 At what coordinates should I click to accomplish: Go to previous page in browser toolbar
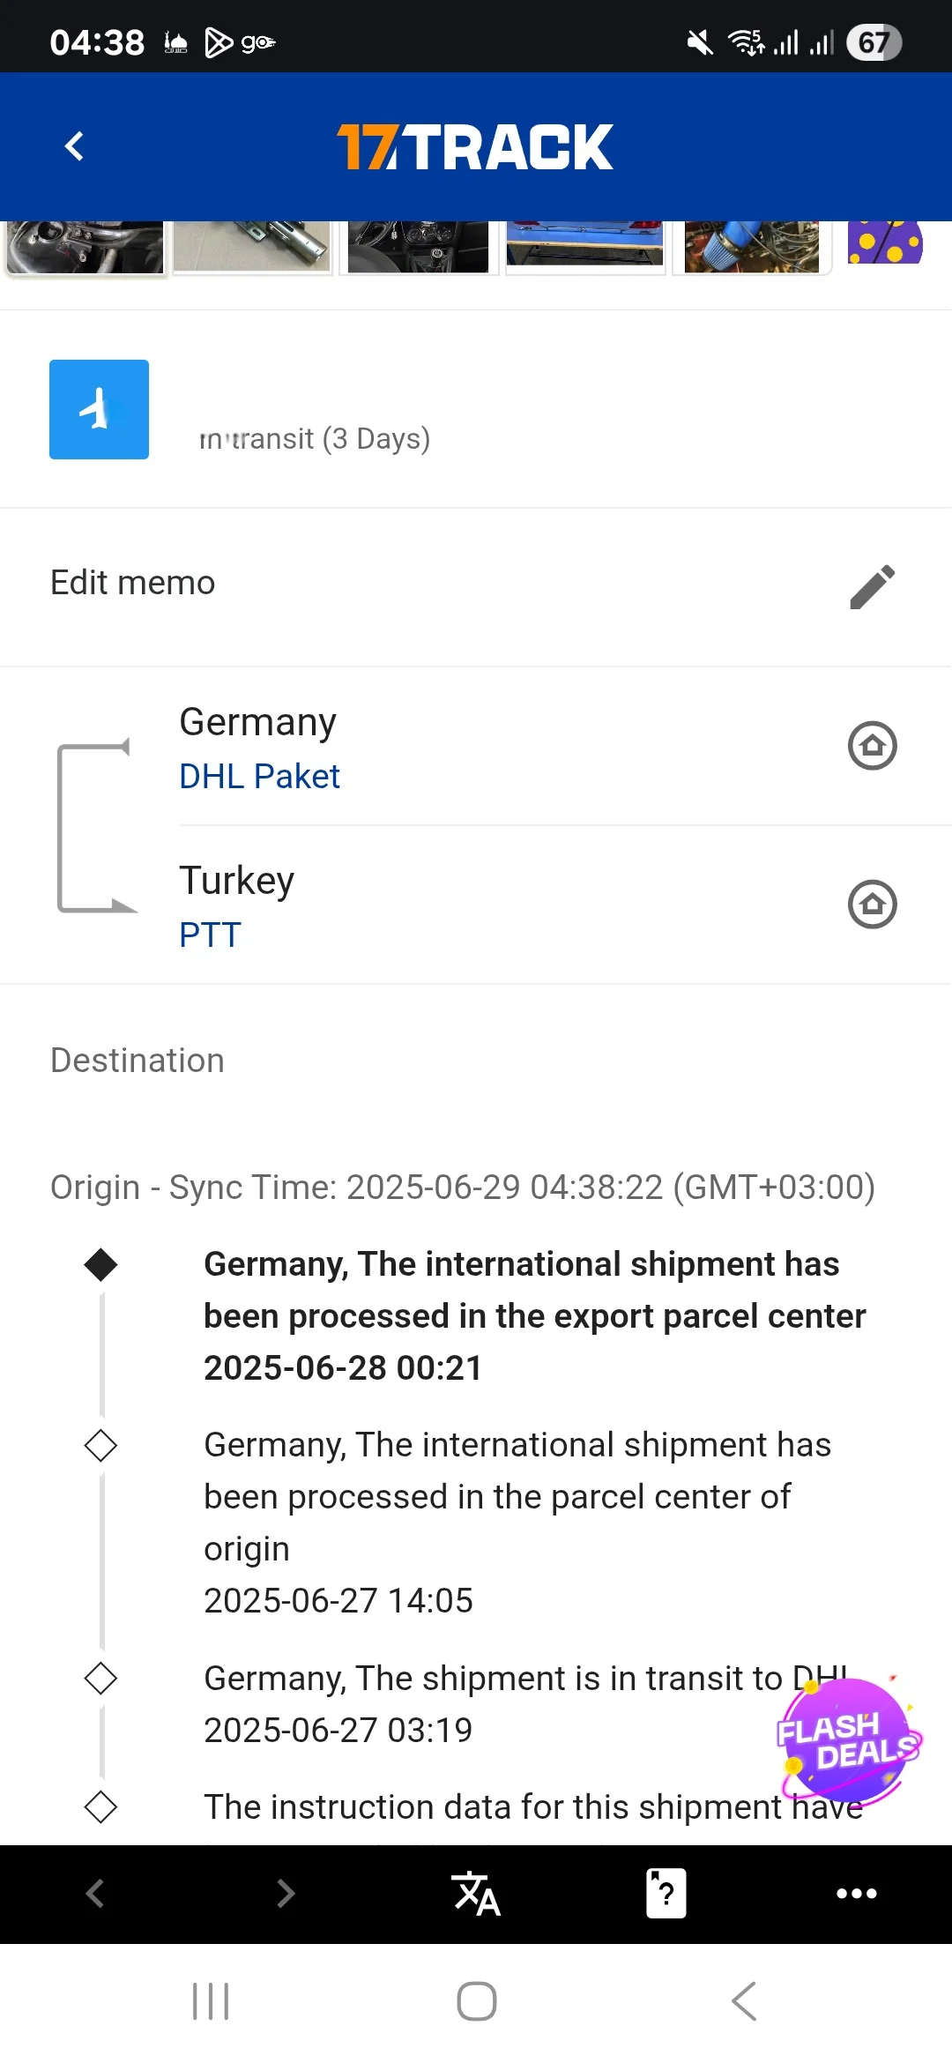(95, 1894)
